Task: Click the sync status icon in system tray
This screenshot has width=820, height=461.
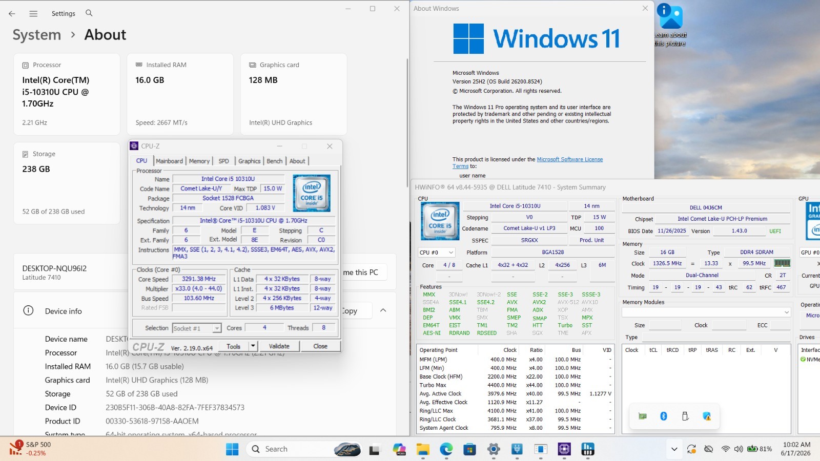Action: (691, 449)
